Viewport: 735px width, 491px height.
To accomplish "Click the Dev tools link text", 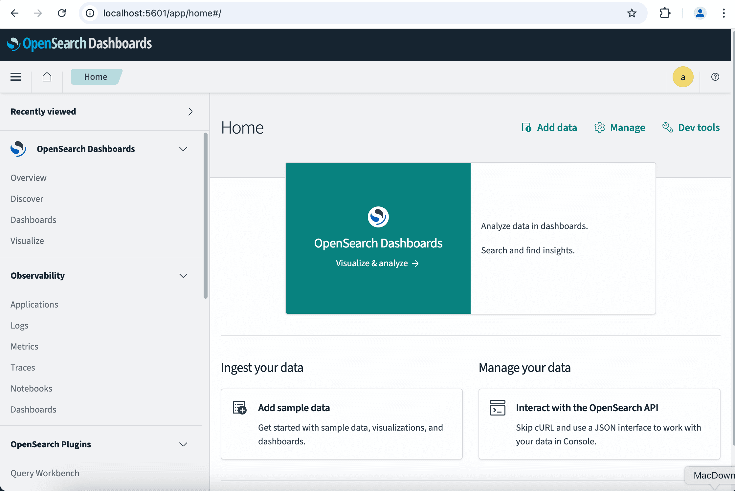I will [x=699, y=127].
